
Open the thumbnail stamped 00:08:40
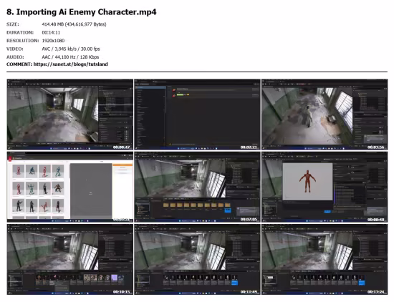(x=325, y=187)
